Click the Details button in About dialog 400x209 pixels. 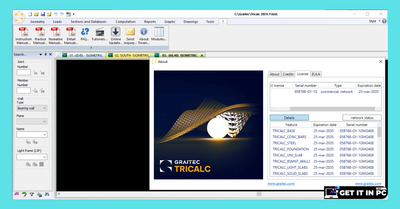tap(289, 117)
